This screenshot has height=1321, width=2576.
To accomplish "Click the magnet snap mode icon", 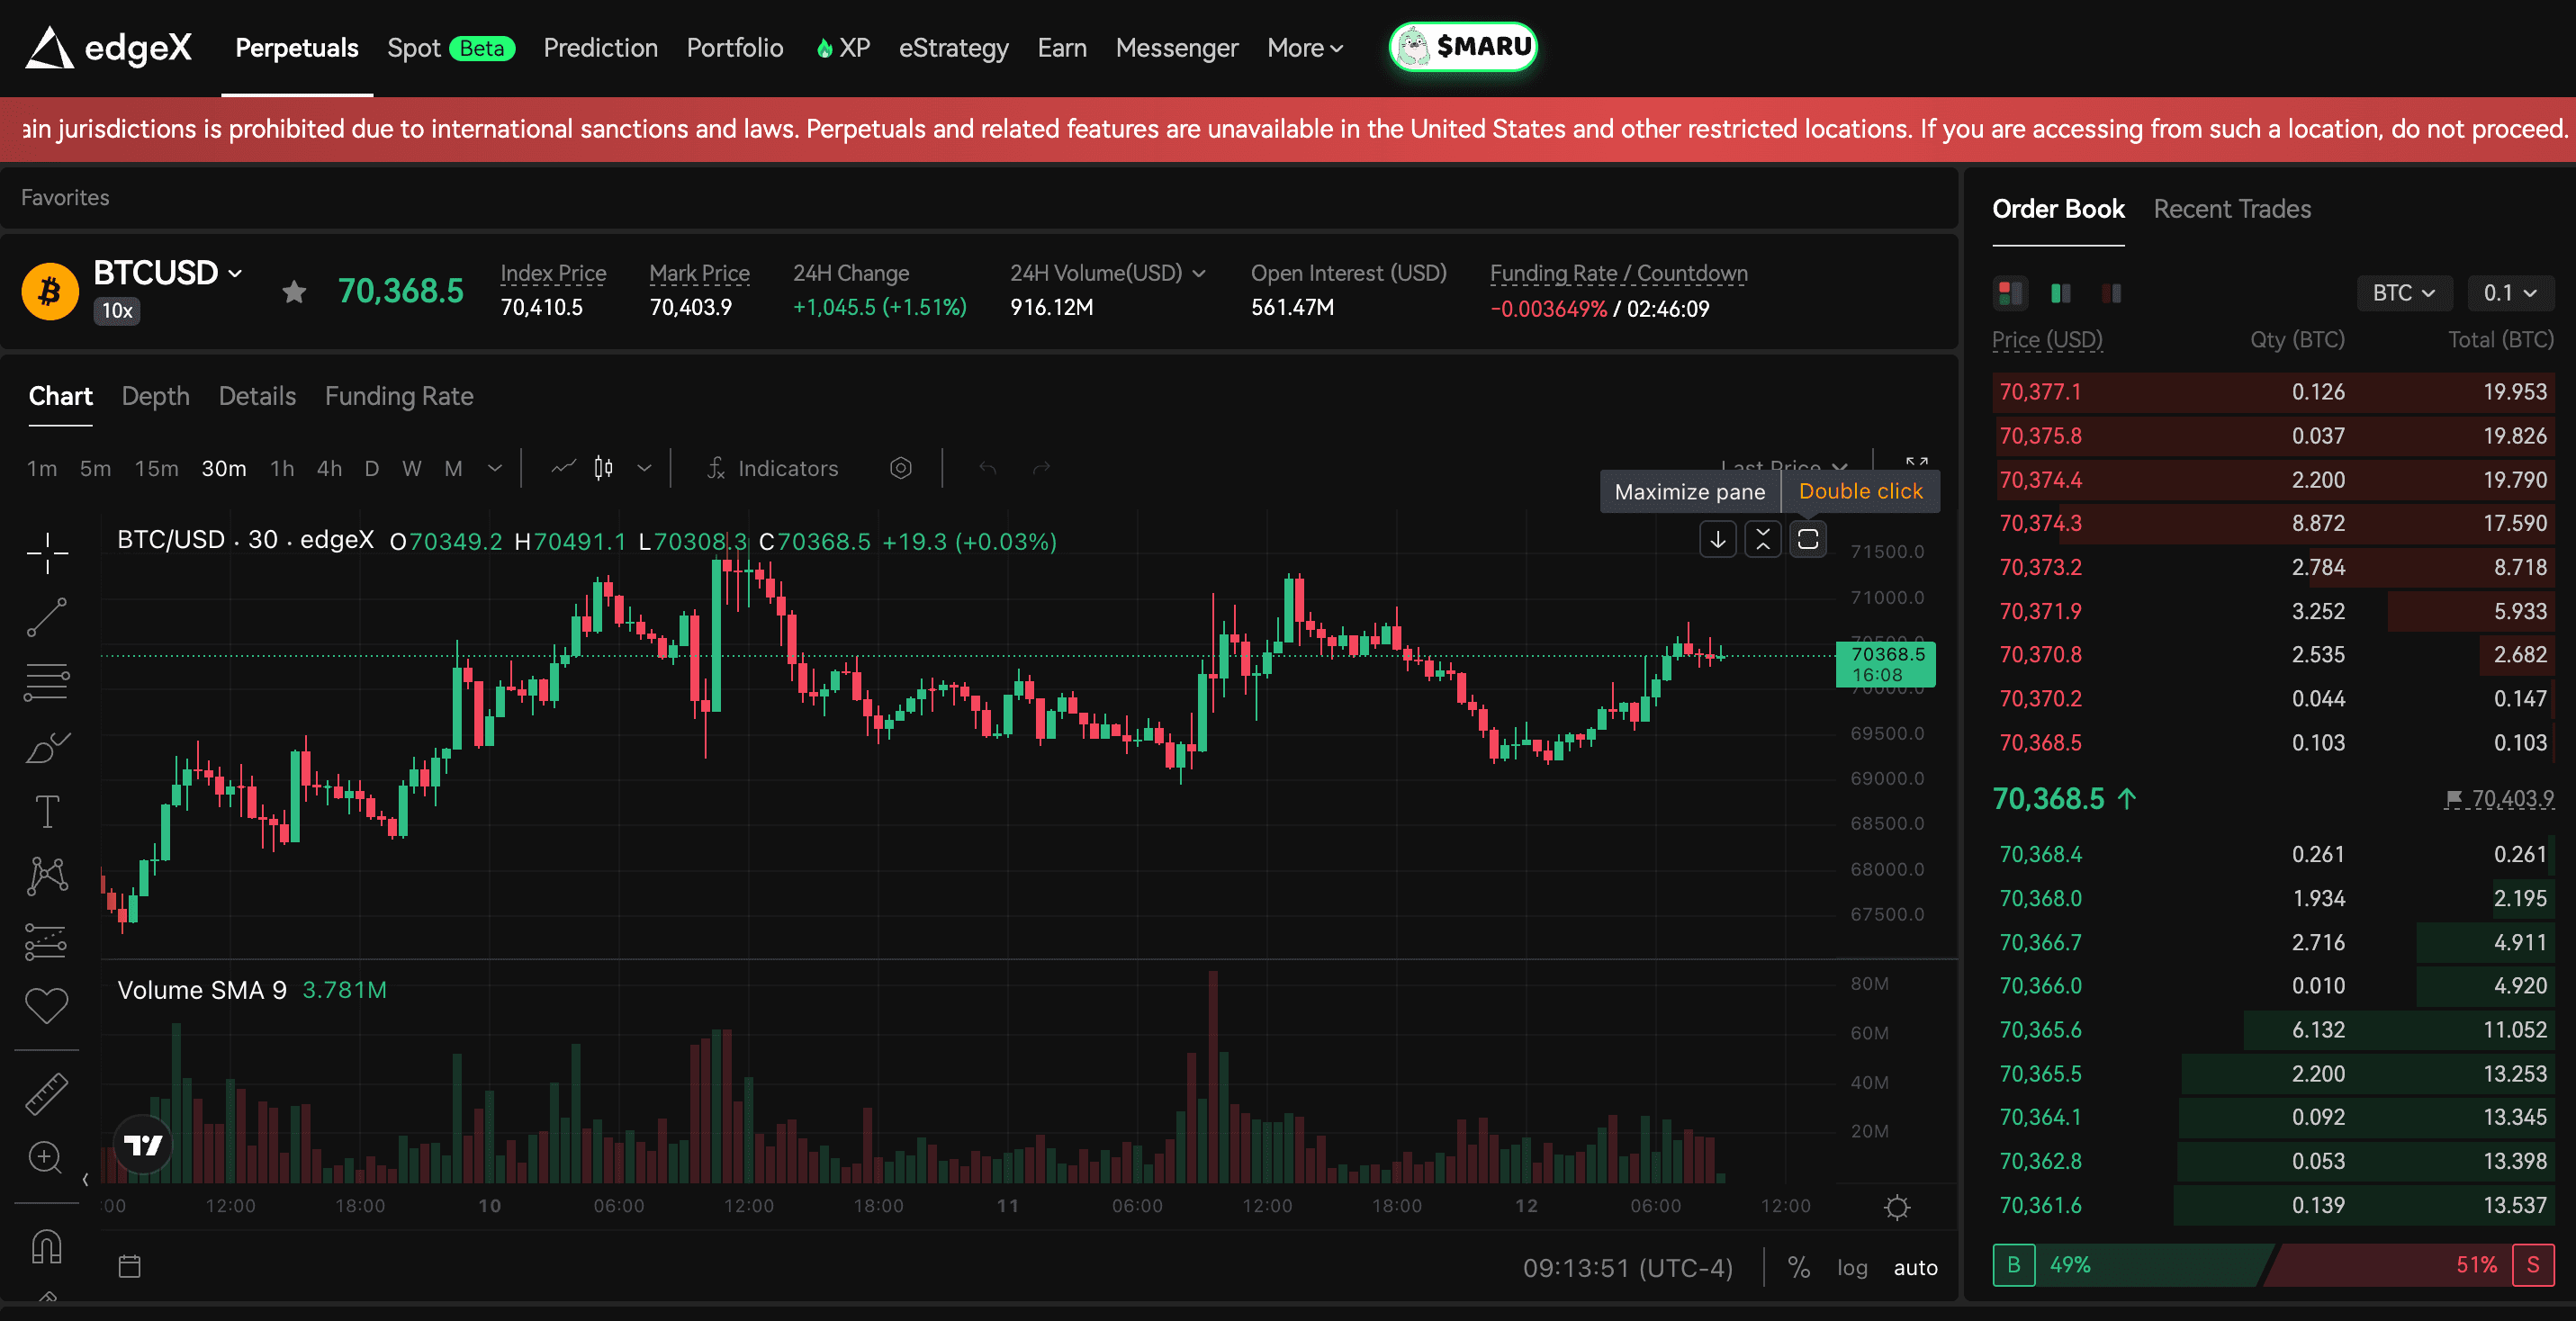I will 47,1246.
